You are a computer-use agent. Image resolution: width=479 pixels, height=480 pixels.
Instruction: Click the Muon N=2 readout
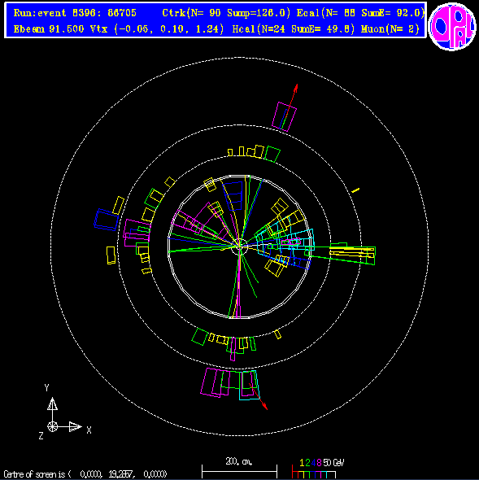point(390,29)
